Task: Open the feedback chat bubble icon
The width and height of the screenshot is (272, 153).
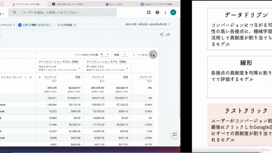Action: 175,134
